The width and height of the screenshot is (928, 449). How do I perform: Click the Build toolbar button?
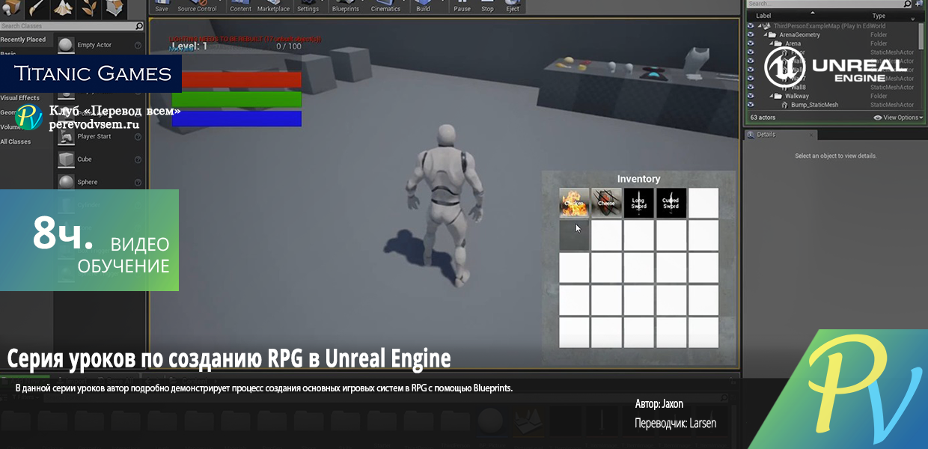click(424, 6)
